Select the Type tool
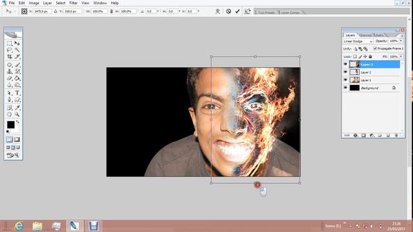413x232 pixels. (17, 93)
